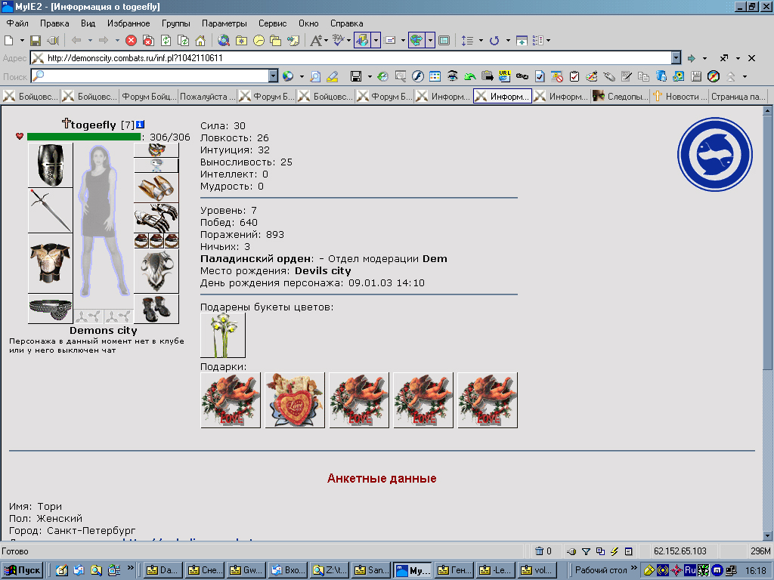Open the History clock icon

(x=259, y=41)
